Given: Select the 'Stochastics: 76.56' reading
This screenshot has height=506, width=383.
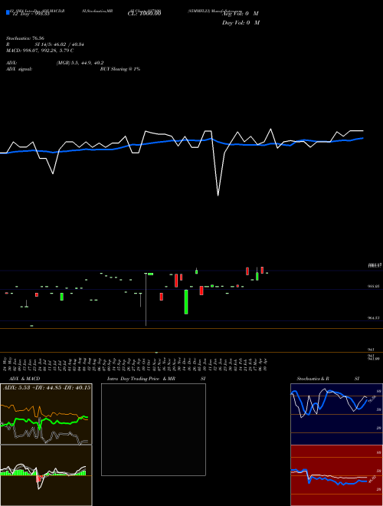Looking at the screenshot, I should coord(25,38).
